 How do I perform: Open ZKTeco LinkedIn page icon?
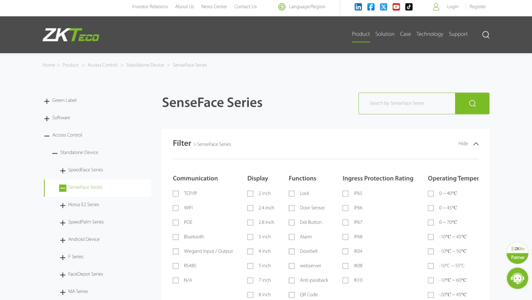(x=358, y=7)
